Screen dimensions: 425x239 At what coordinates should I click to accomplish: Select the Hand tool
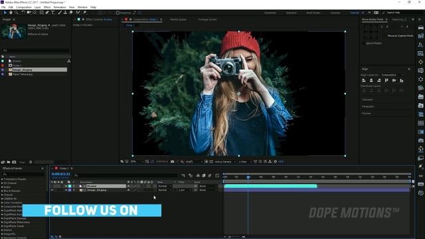11,13
